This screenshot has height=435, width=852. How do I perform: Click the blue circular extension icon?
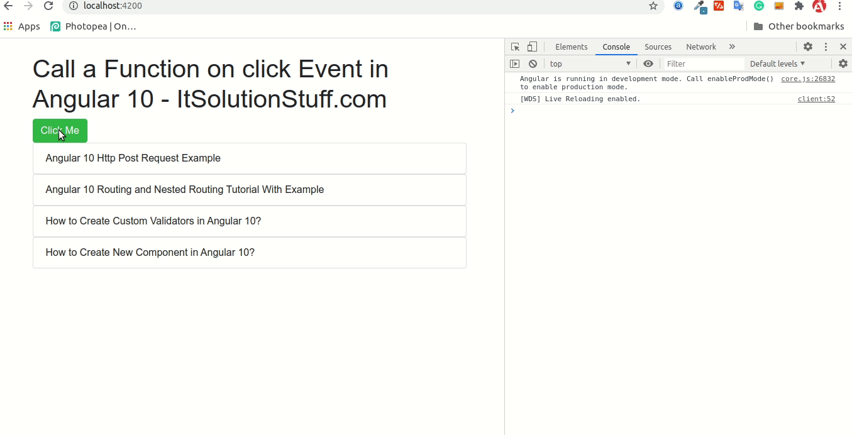tap(678, 6)
